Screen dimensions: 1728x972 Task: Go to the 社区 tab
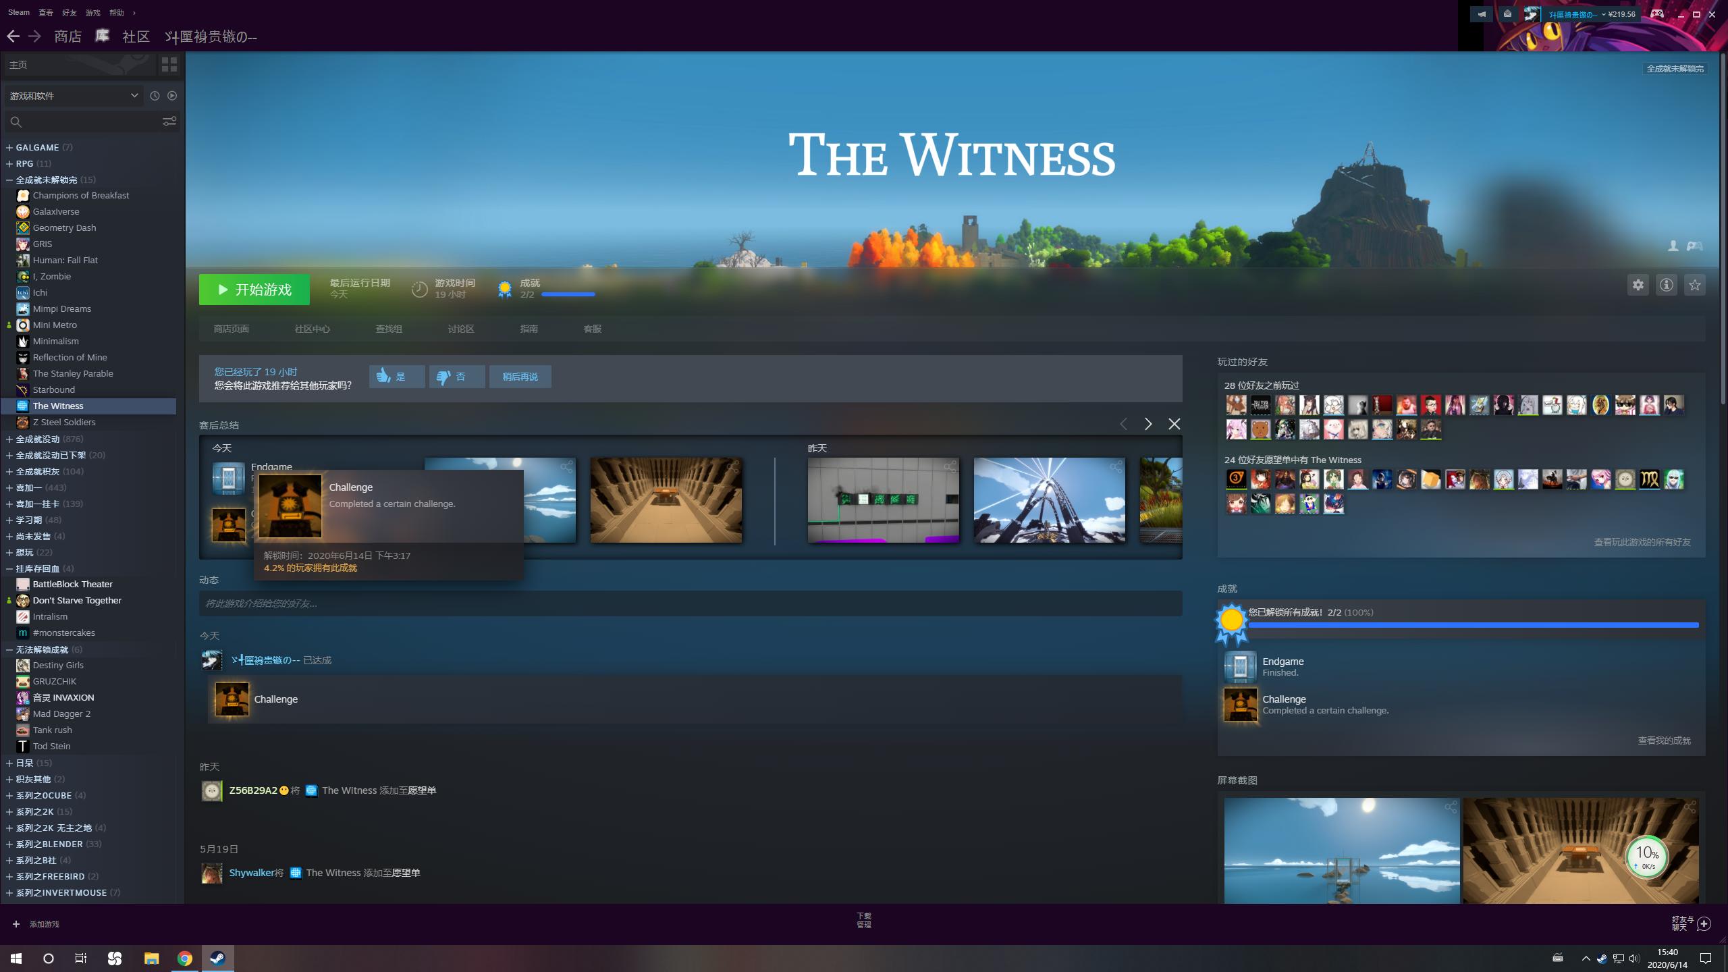tap(136, 36)
